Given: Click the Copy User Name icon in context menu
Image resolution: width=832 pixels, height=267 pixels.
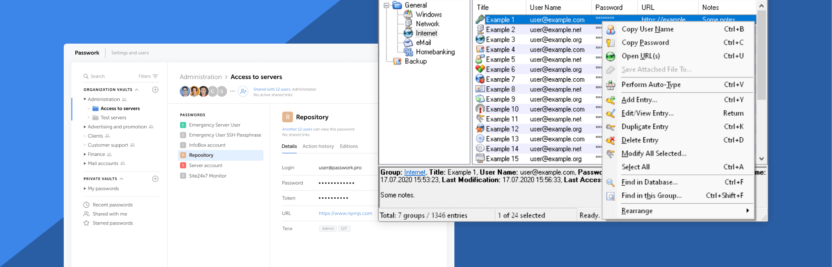Looking at the screenshot, I should click(x=611, y=29).
